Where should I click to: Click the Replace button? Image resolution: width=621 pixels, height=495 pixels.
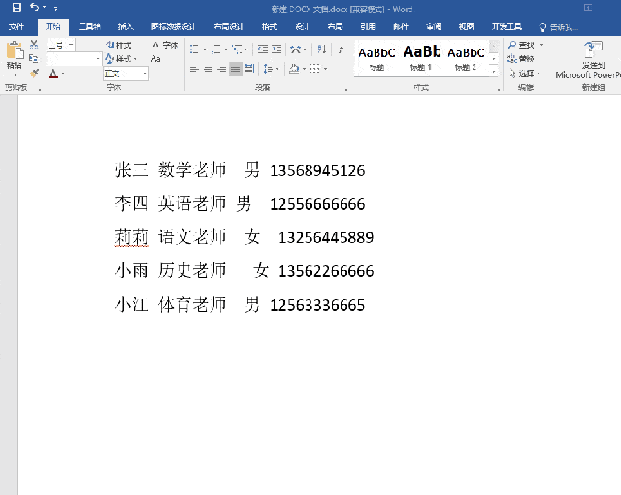[x=521, y=59]
